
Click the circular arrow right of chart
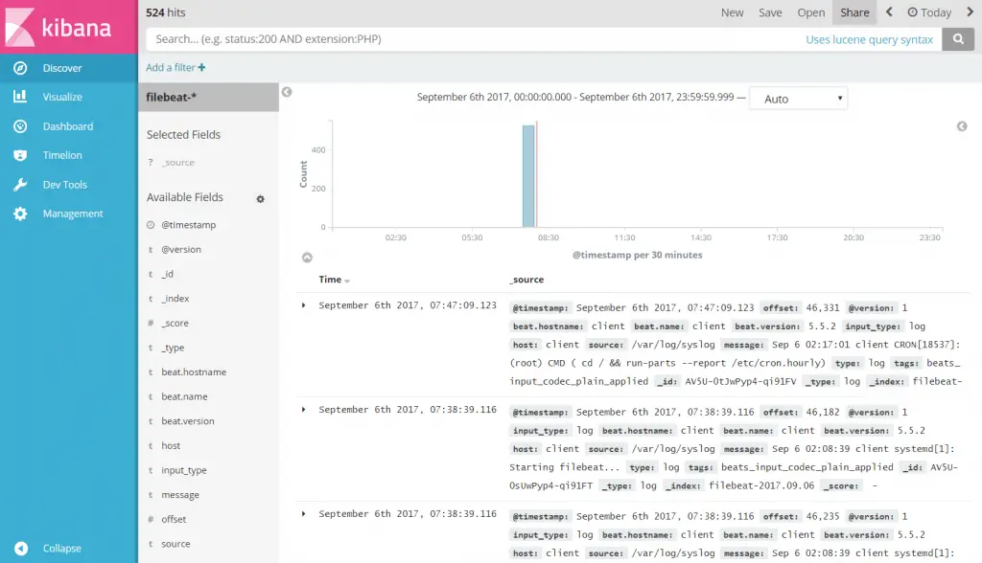(x=962, y=126)
